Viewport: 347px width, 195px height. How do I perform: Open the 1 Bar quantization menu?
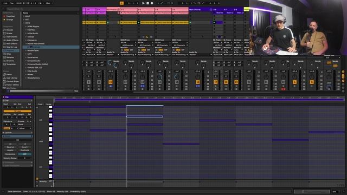tap(49, 3)
